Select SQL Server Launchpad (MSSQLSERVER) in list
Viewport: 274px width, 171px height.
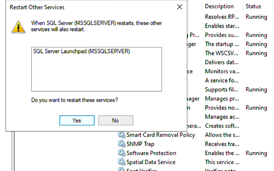click(82, 51)
